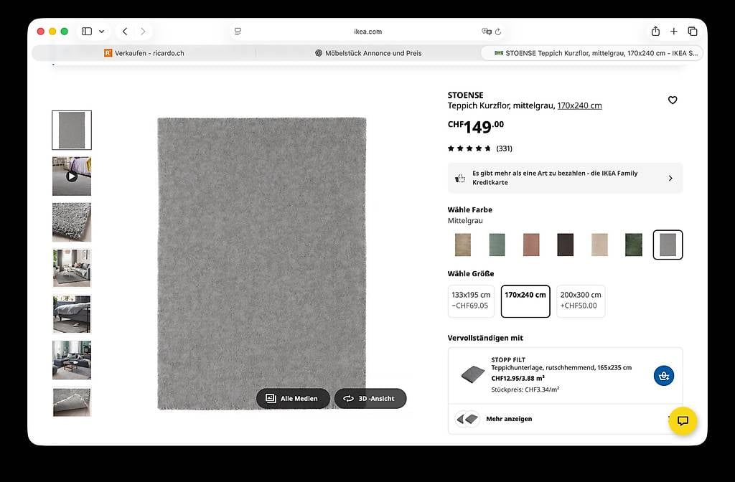
Task: Open the yellow chat bubble button
Action: click(683, 420)
